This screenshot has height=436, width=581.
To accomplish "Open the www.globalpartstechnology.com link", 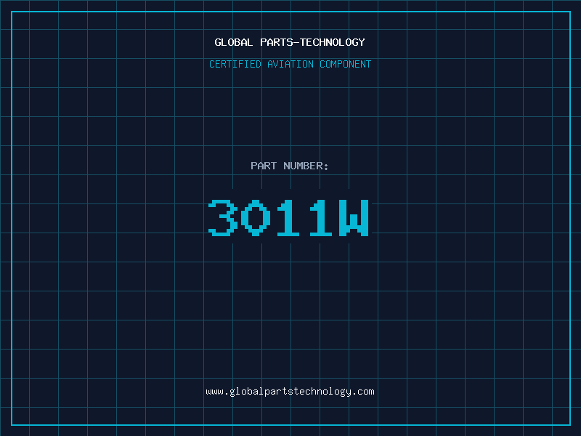I will click(x=290, y=392).
